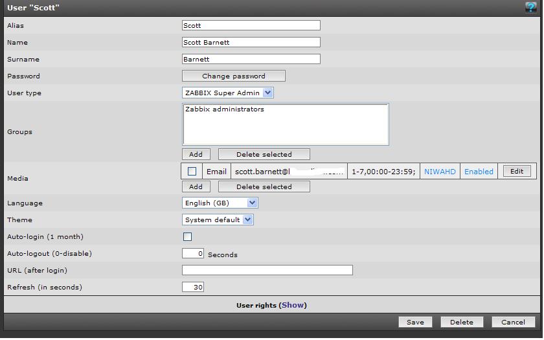Enable the Auto-login (1 month) checkbox
This screenshot has height=340, width=544.
(x=188, y=237)
